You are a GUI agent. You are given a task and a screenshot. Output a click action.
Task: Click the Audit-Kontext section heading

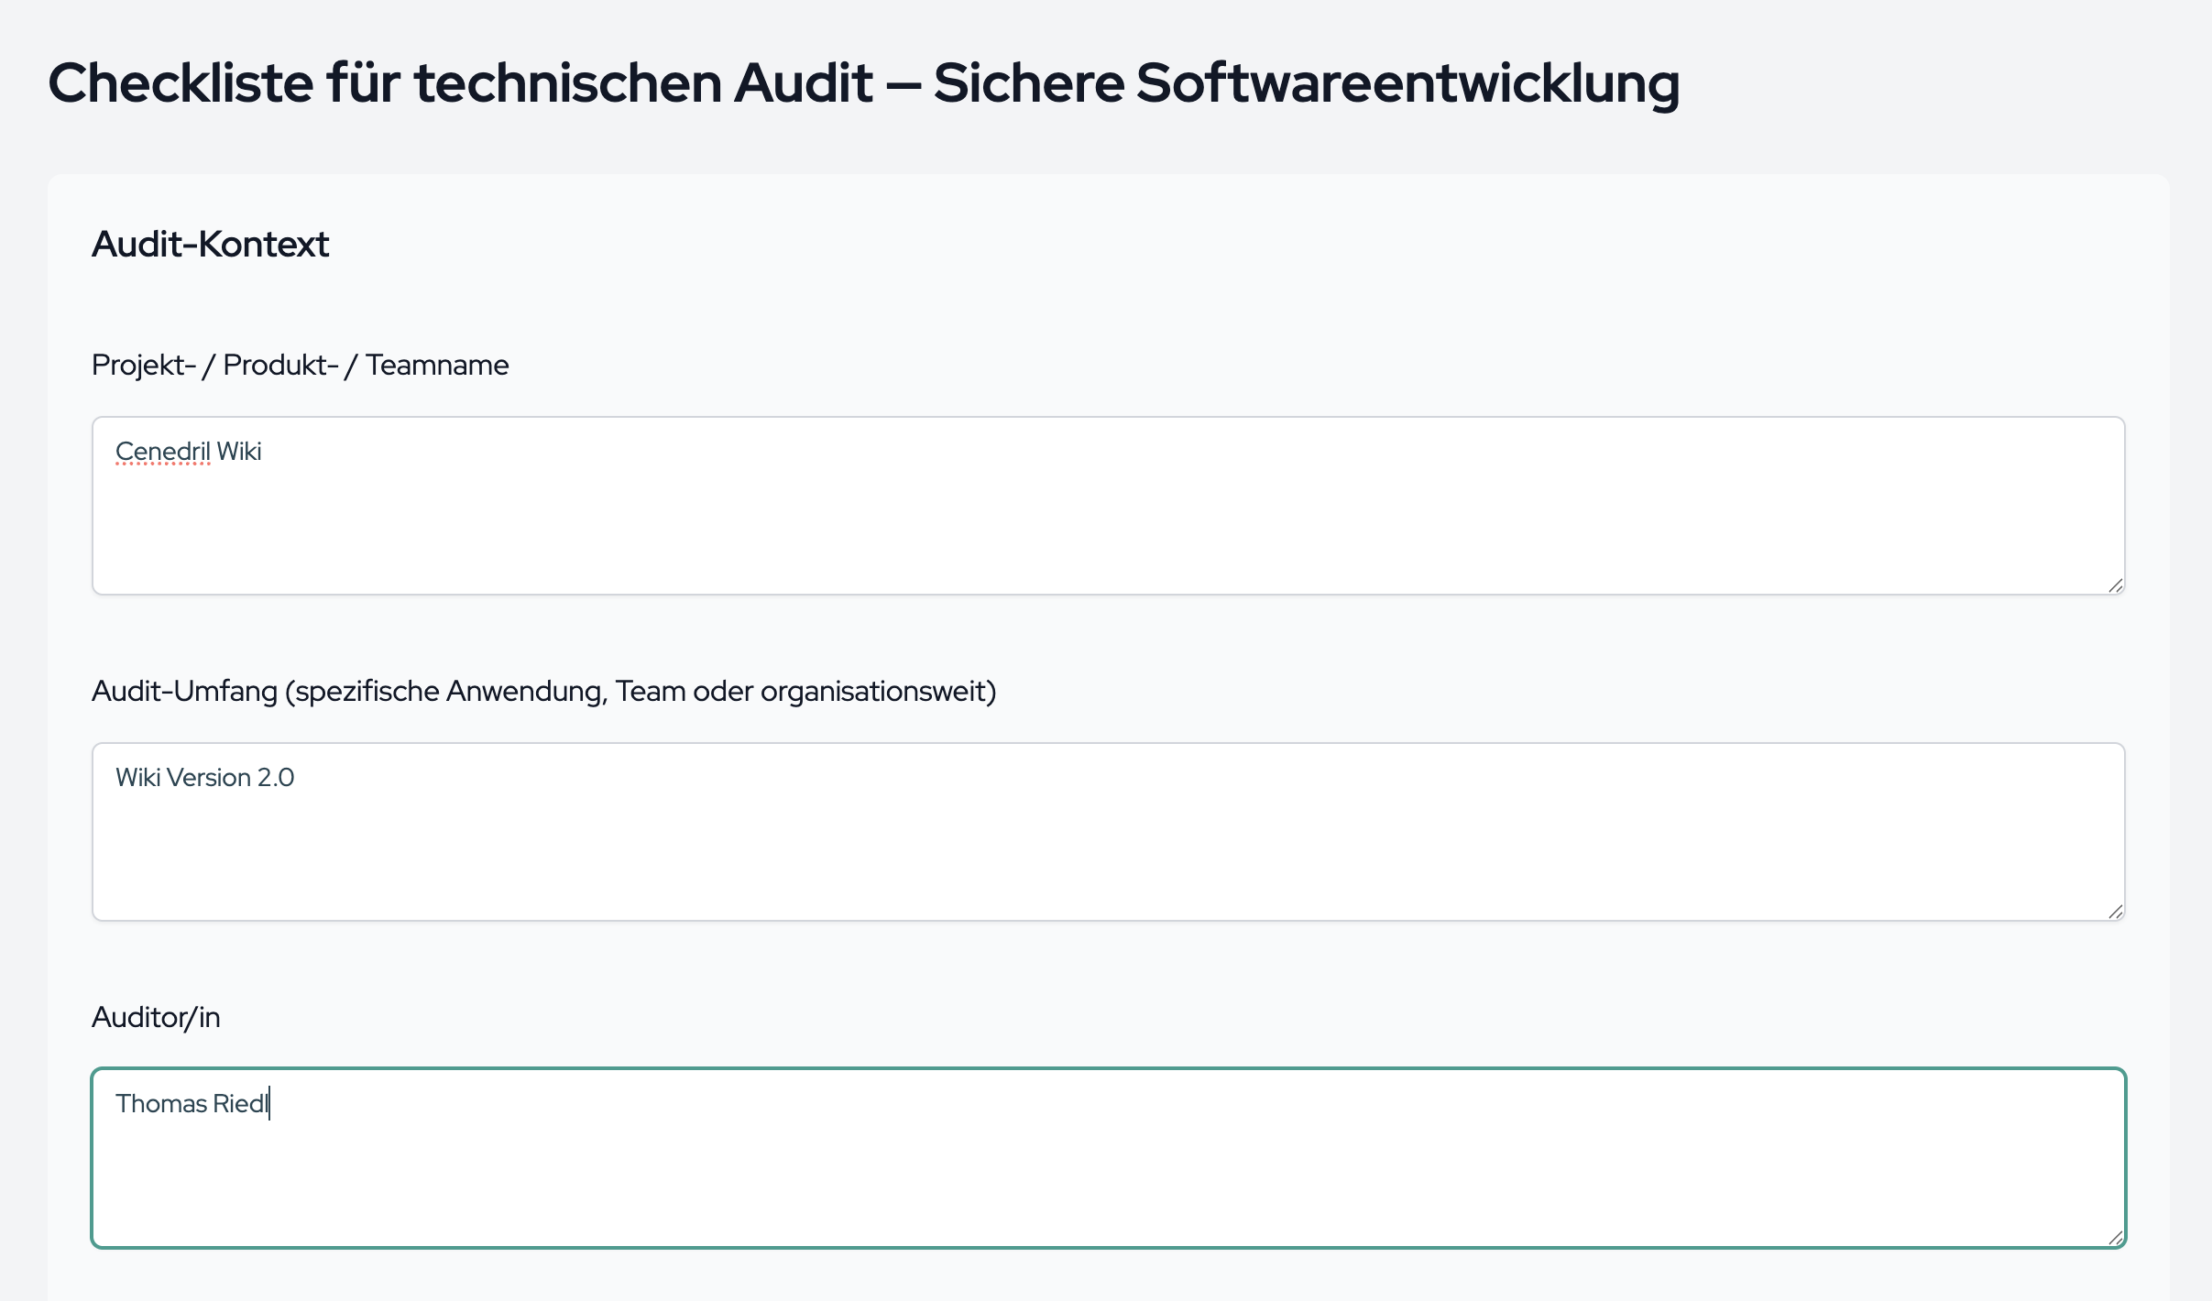(210, 245)
